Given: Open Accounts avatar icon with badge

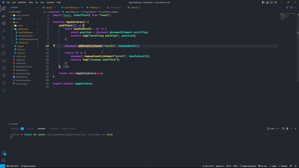Looking at the screenshot, I should click(x=4, y=154).
